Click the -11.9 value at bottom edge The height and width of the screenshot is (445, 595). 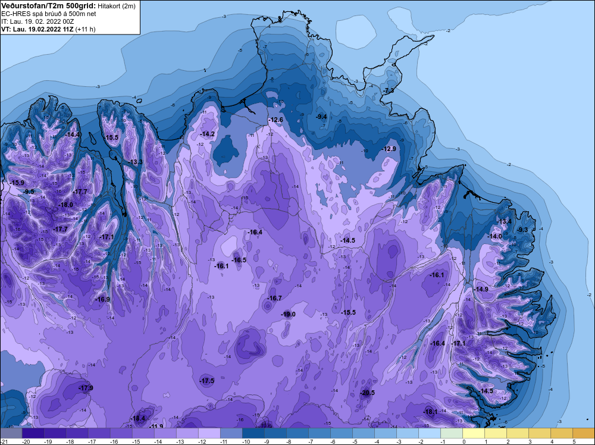click(155, 427)
